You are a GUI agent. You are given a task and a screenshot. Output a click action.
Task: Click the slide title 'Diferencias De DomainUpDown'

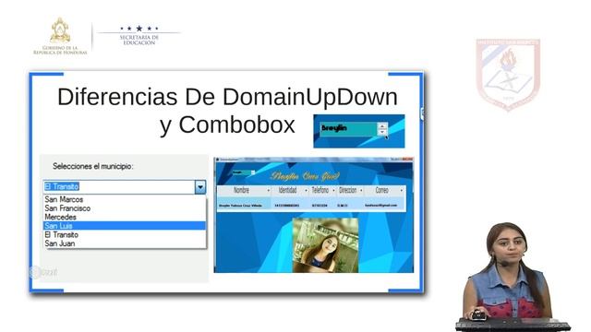coord(227,97)
